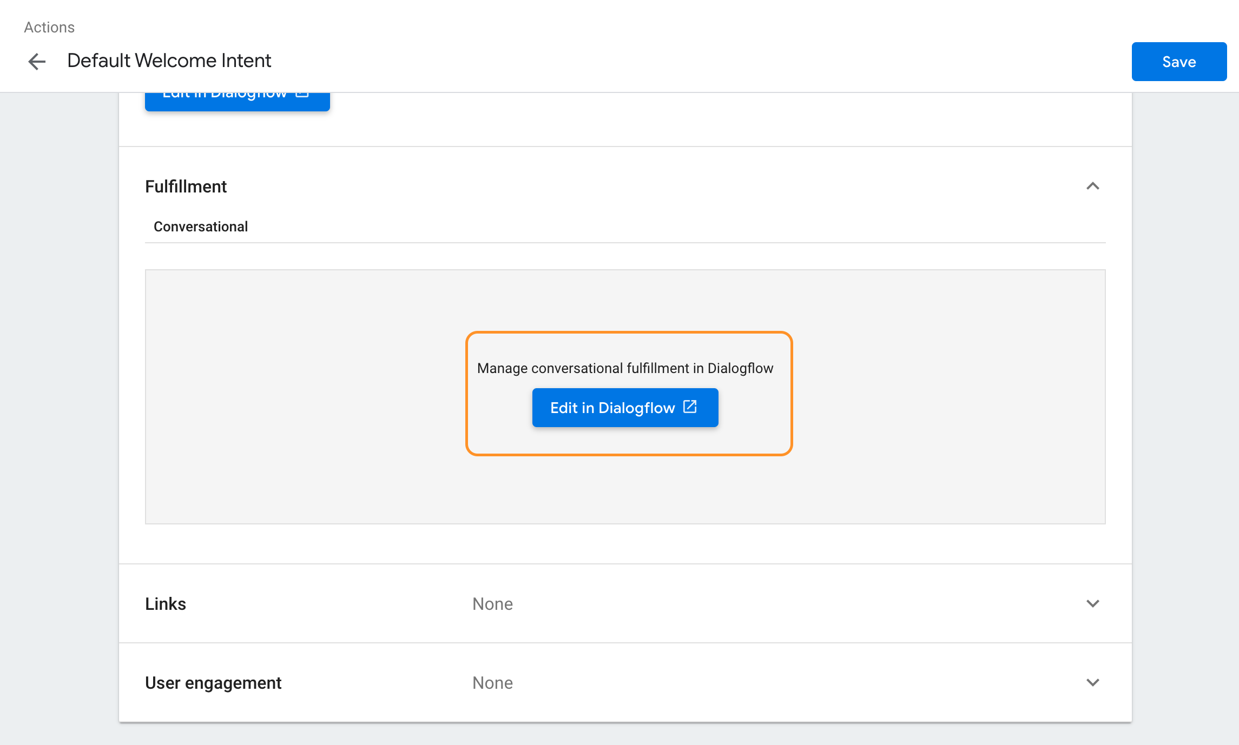This screenshot has width=1239, height=745.
Task: Expand the Links section chevron
Action: coord(1092,603)
